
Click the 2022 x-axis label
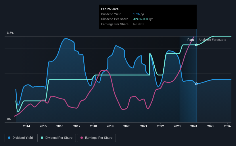point(160,126)
